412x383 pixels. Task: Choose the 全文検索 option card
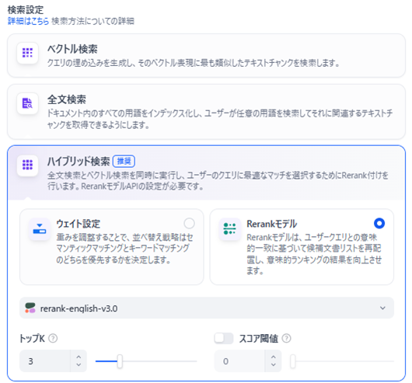206,112
